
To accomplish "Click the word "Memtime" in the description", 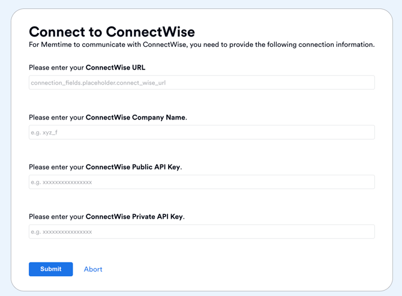I will point(56,45).
